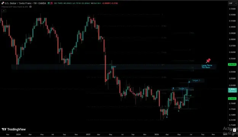Collapse the indicator legend with chevron button

point(4,11)
